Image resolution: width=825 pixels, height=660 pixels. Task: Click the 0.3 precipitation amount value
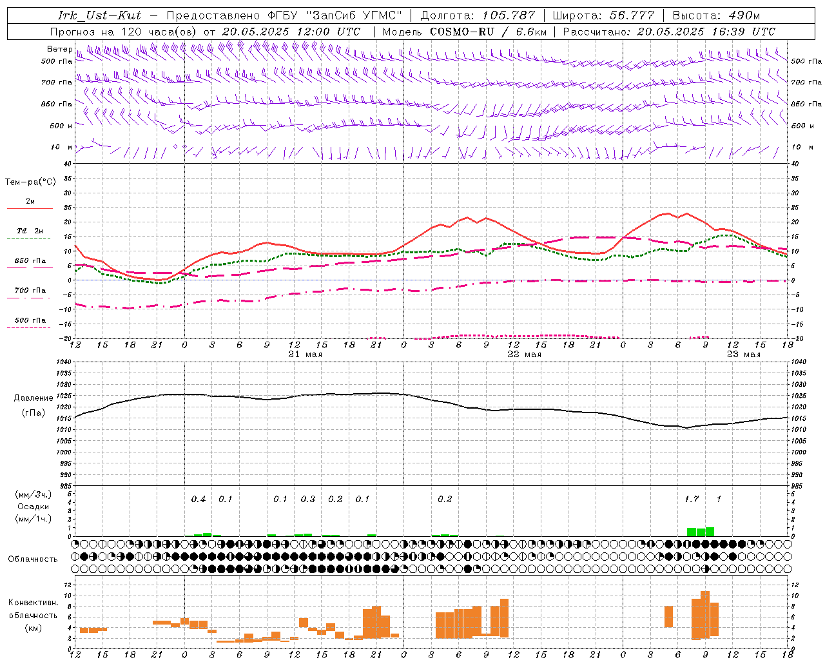[308, 500]
